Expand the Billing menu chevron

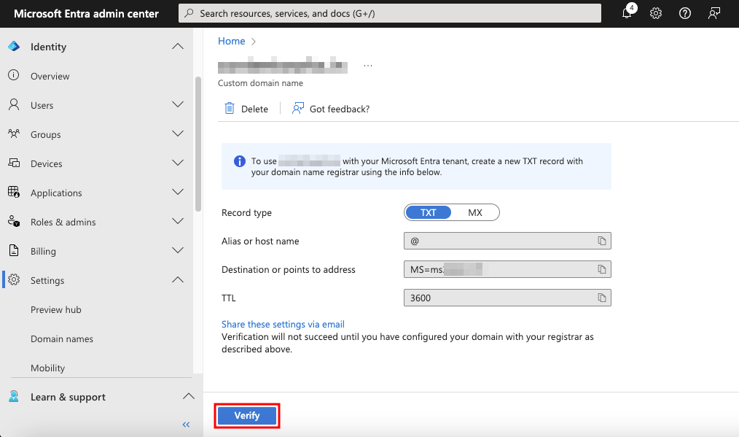coord(178,250)
